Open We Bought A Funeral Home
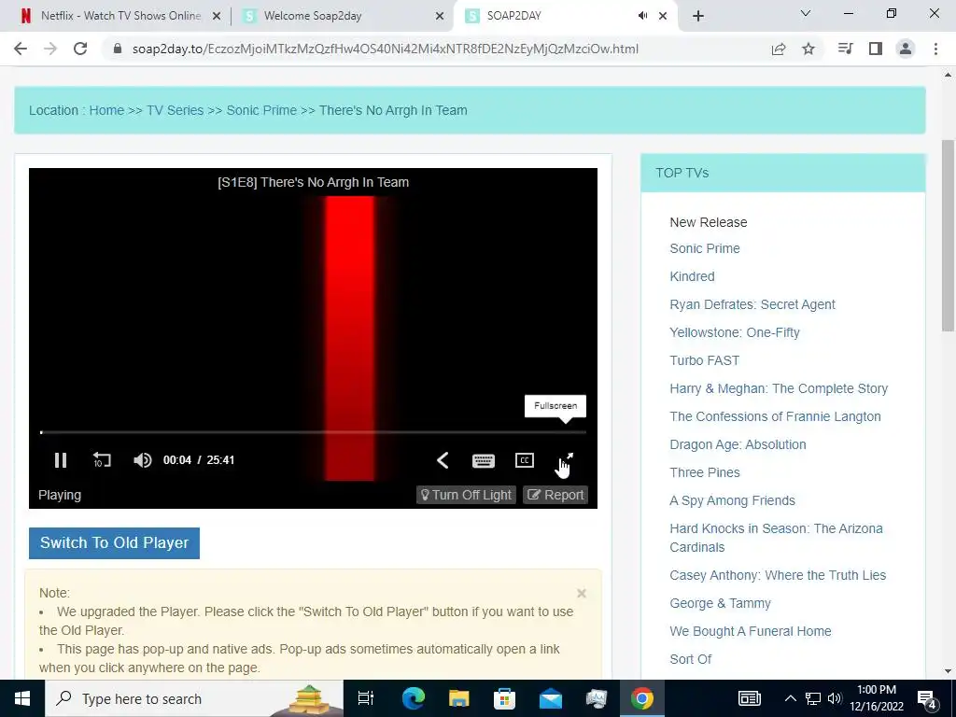This screenshot has width=956, height=717. tap(751, 631)
